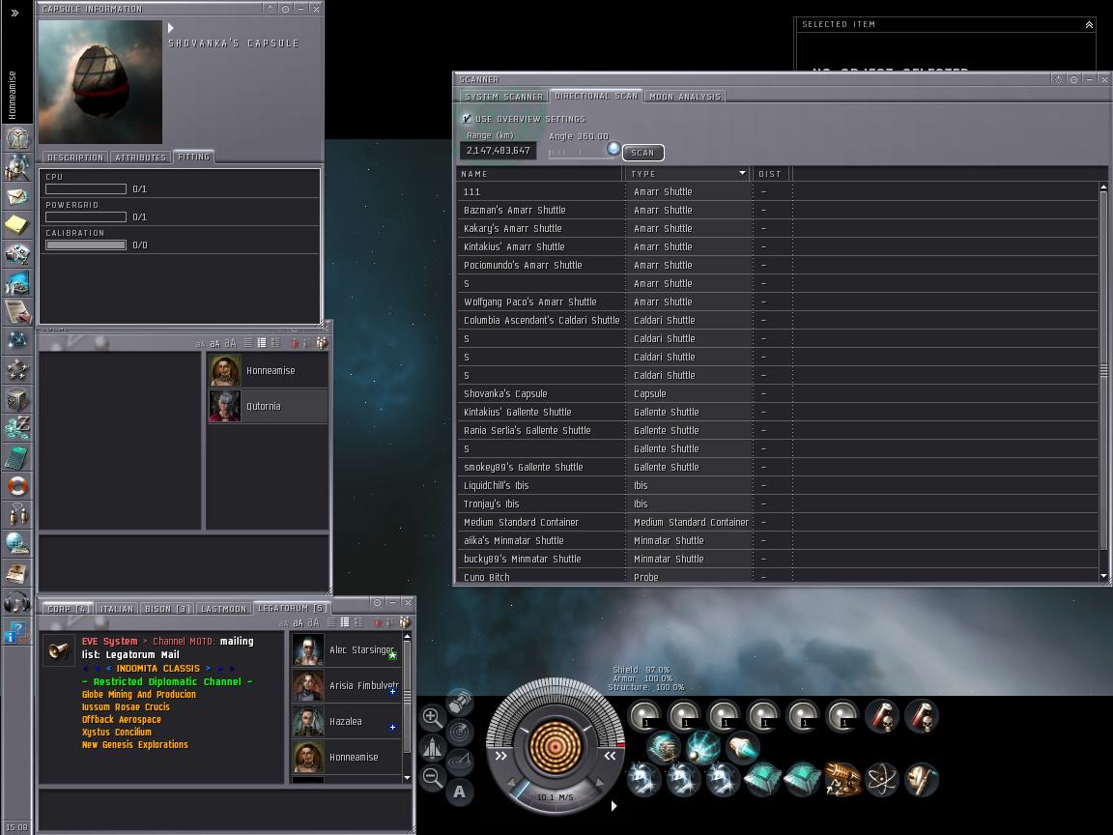The height and width of the screenshot is (835, 1113).
Task: Select largest font size in Legatorum chat
Action: pyautogui.click(x=313, y=622)
